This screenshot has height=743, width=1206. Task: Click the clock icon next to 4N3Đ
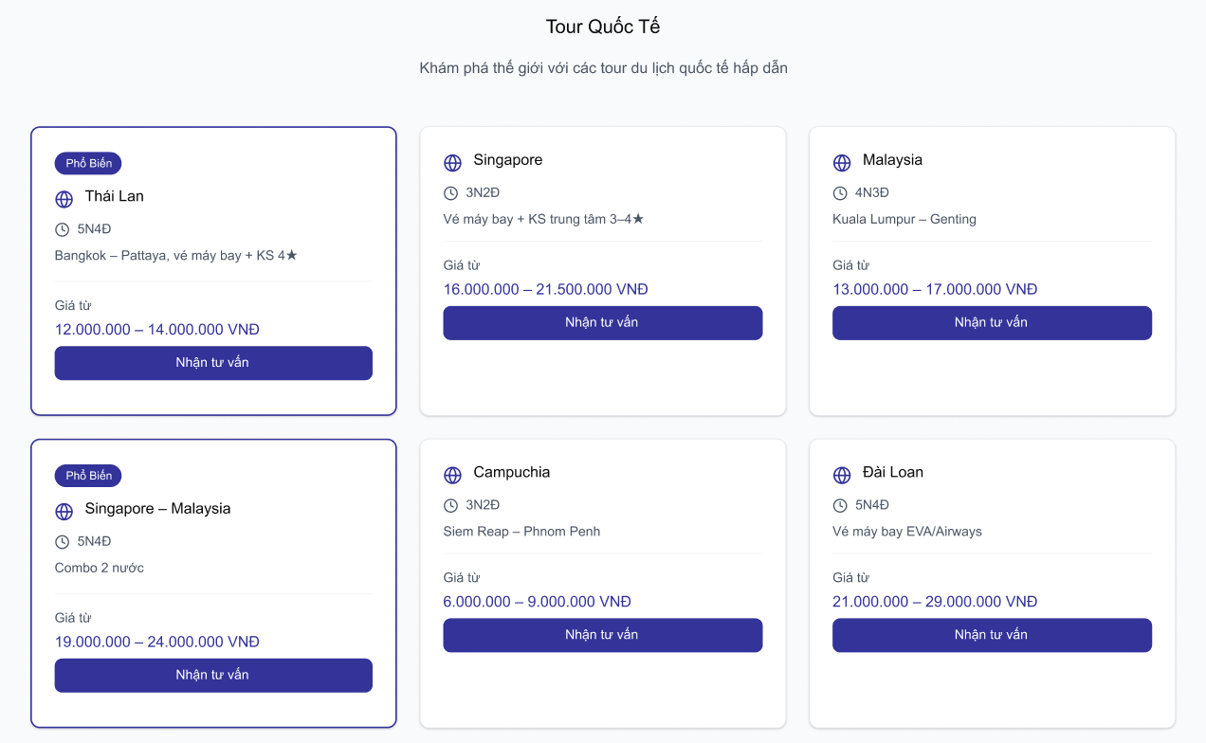pos(840,193)
